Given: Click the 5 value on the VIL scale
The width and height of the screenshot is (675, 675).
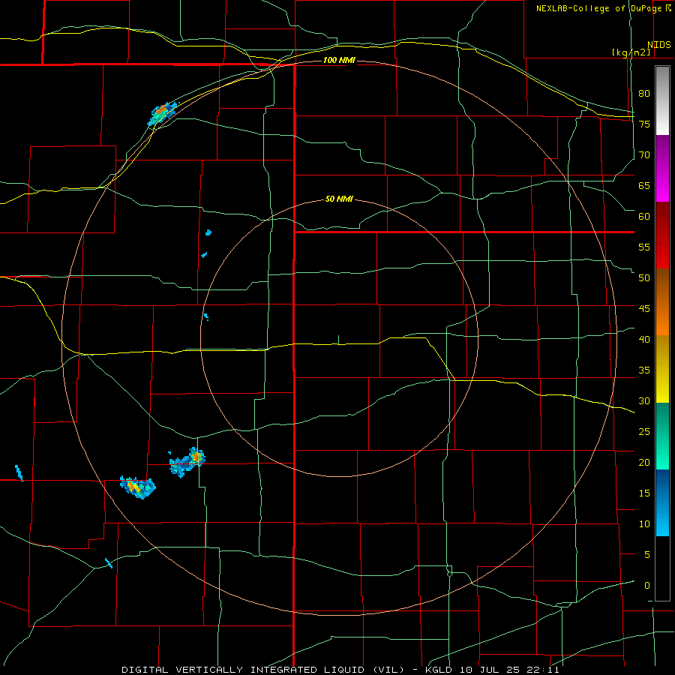Looking at the screenshot, I should coord(647,555).
